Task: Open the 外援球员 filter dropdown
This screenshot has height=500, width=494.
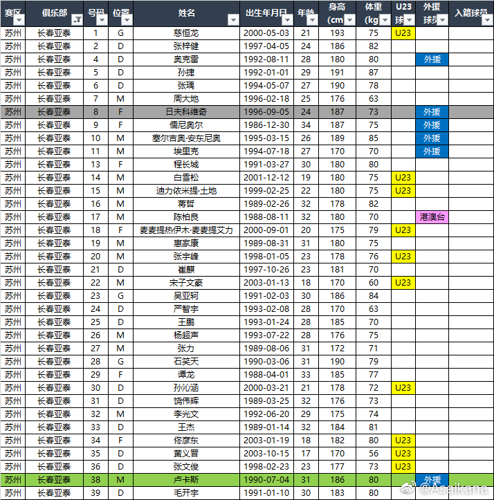Action: (443, 20)
